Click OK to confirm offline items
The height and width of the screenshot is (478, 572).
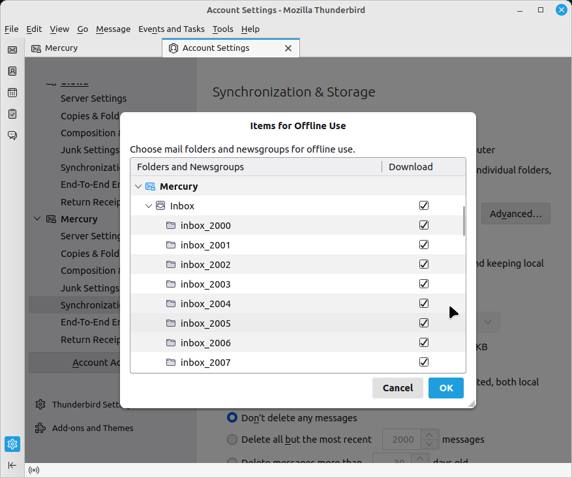(x=445, y=388)
